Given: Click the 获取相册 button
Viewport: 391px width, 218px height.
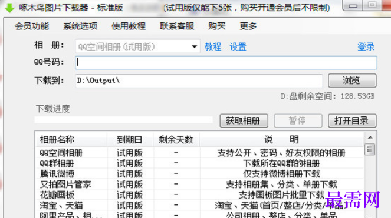Looking at the screenshot, I should pyautogui.click(x=244, y=121).
